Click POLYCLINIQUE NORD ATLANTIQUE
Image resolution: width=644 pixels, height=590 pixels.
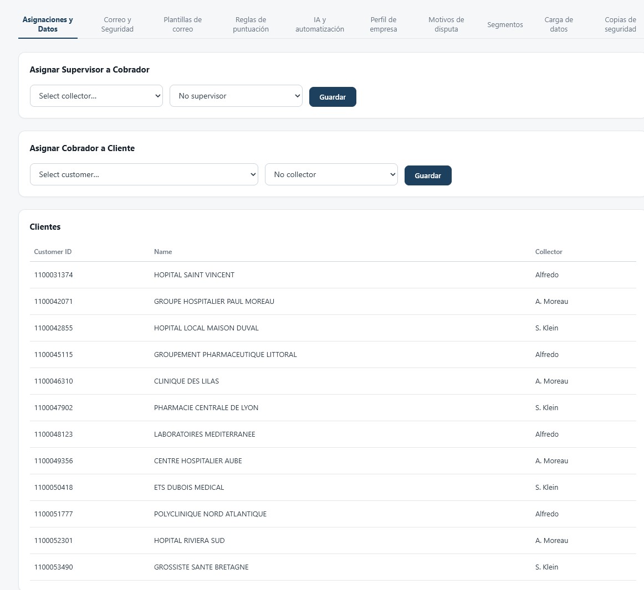[x=210, y=514]
